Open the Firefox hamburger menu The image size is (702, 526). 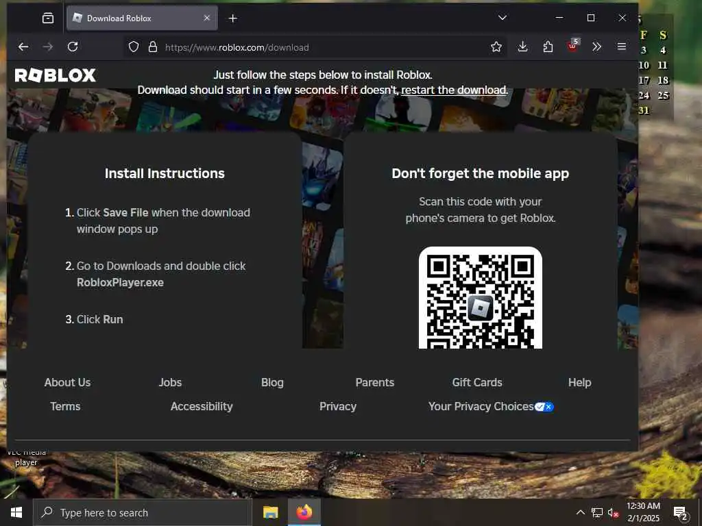[x=621, y=47]
